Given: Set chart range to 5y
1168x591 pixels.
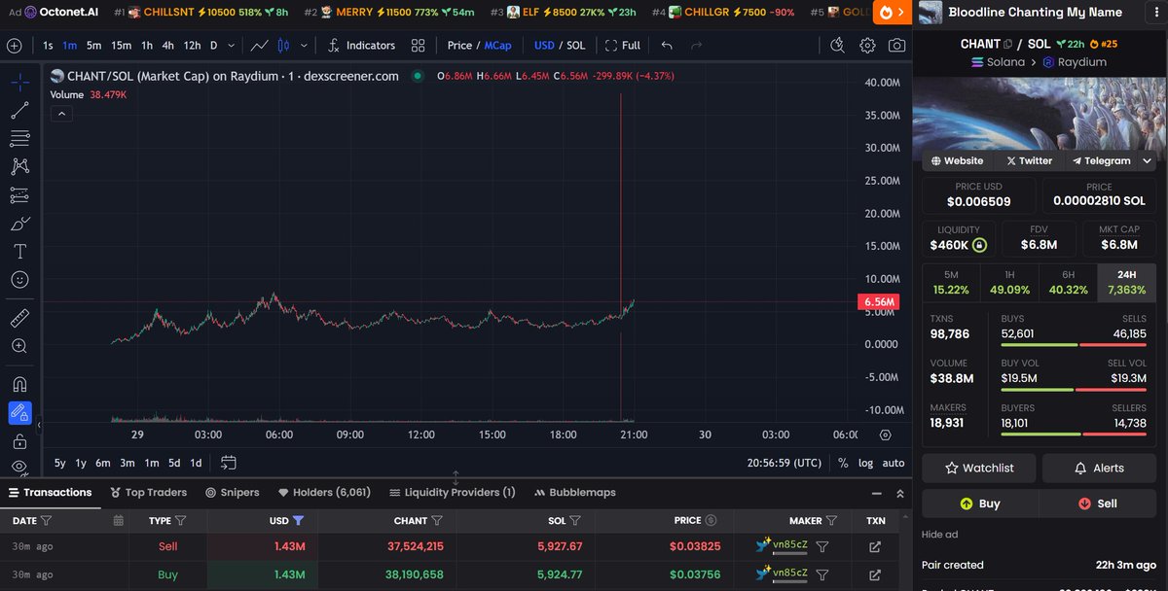Looking at the screenshot, I should (60, 463).
